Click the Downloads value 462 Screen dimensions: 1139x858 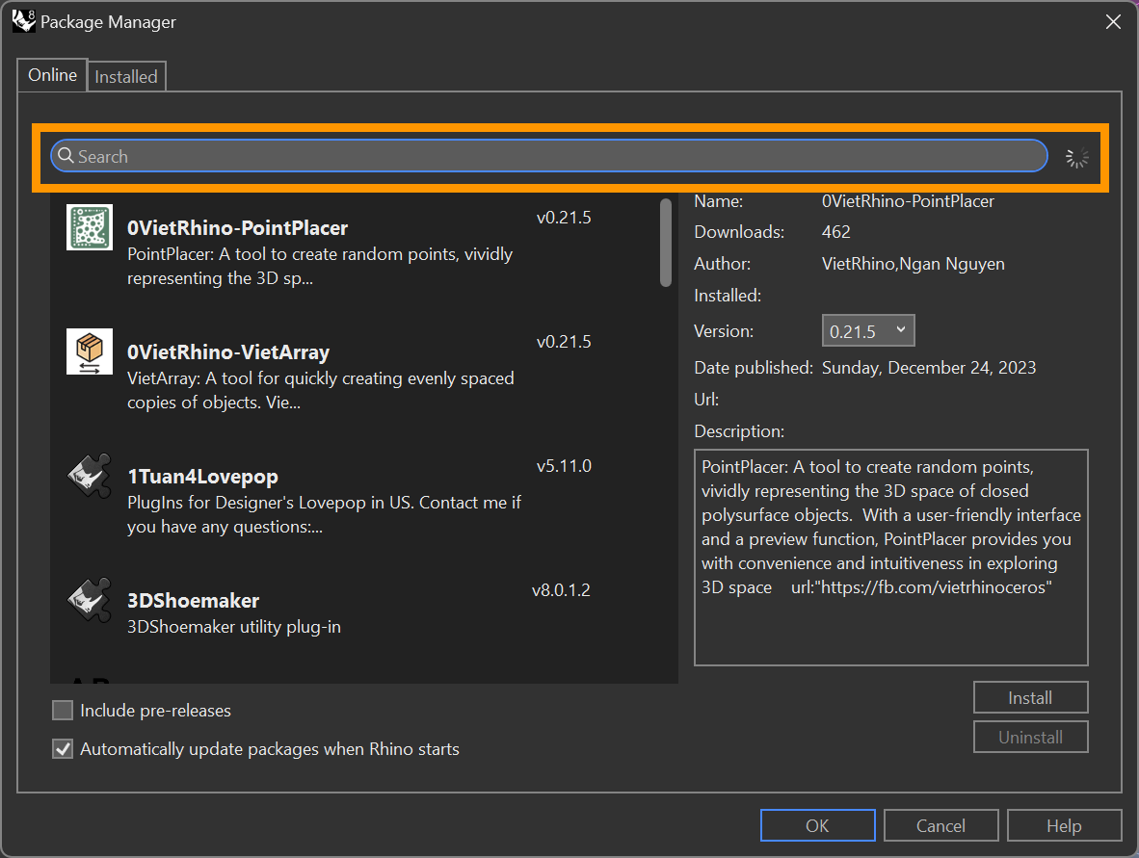click(x=836, y=231)
